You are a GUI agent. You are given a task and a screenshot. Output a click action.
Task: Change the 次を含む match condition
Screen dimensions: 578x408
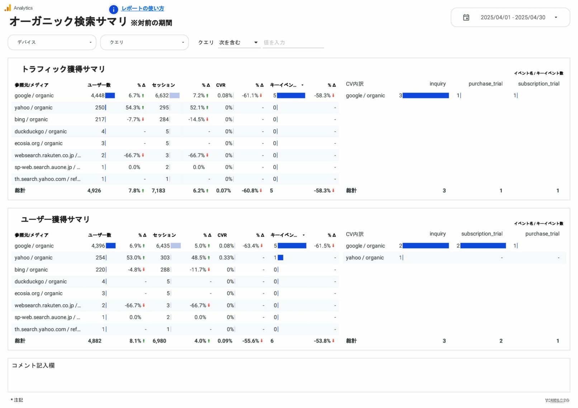click(x=239, y=42)
